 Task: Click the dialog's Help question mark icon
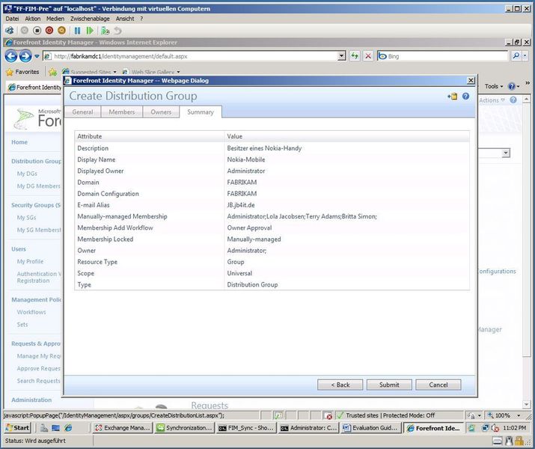[465, 97]
